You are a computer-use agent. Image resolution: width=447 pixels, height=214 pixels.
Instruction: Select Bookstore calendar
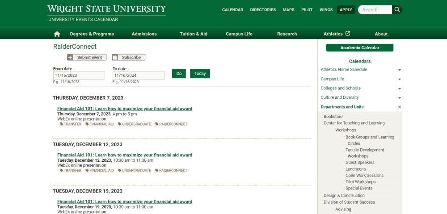(333, 117)
